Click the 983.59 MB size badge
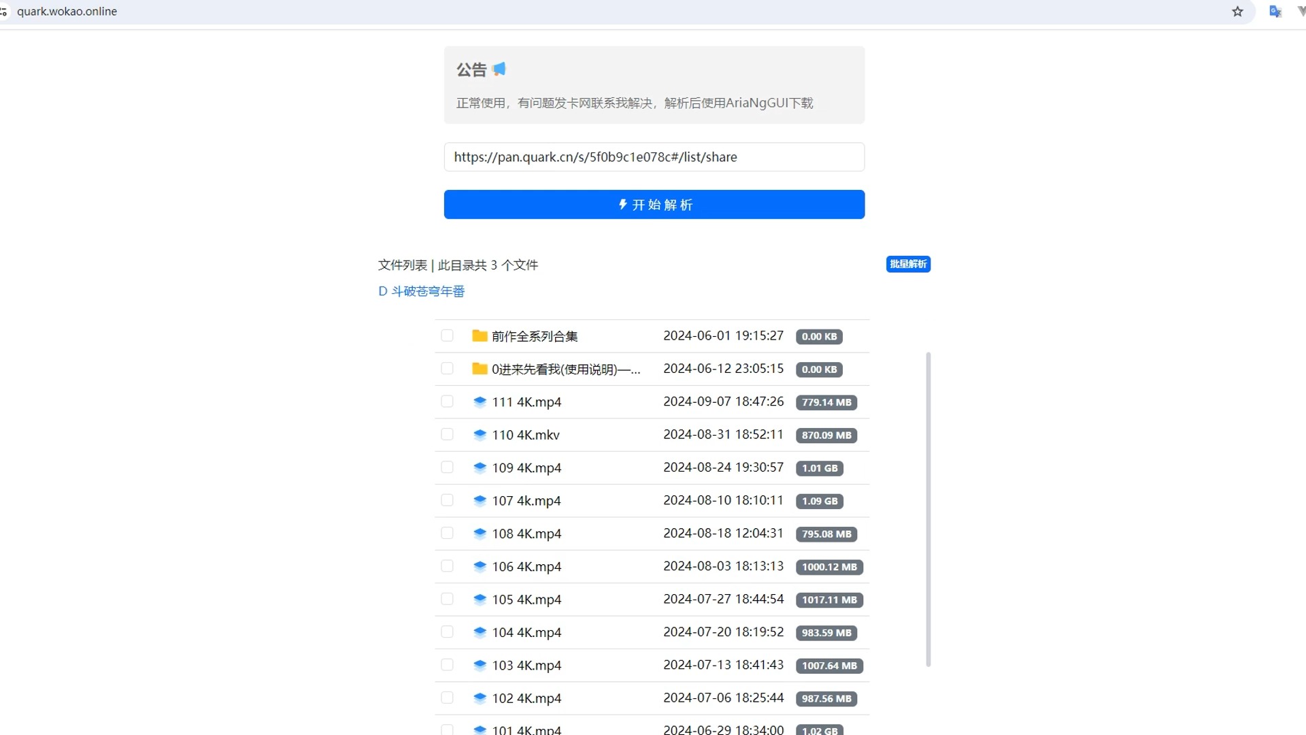 (x=826, y=633)
